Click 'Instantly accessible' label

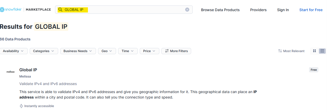click(x=39, y=106)
